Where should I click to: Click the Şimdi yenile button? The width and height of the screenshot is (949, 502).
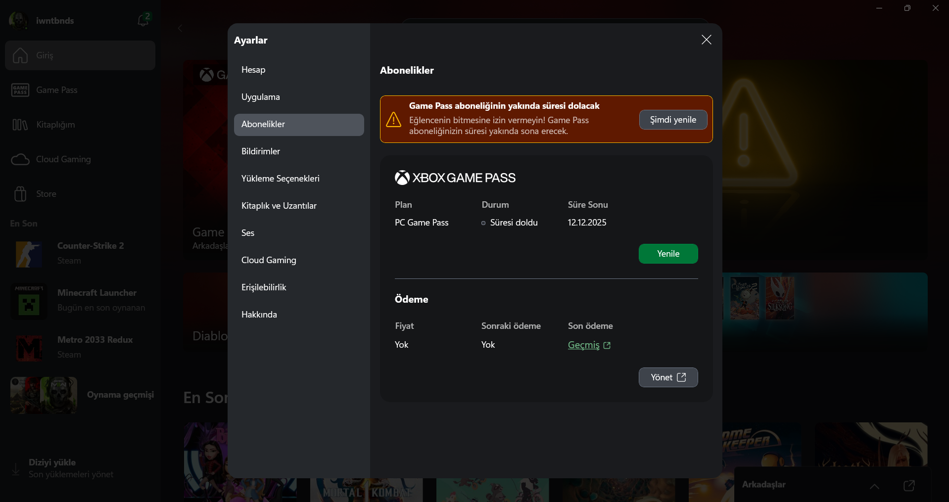673,120
